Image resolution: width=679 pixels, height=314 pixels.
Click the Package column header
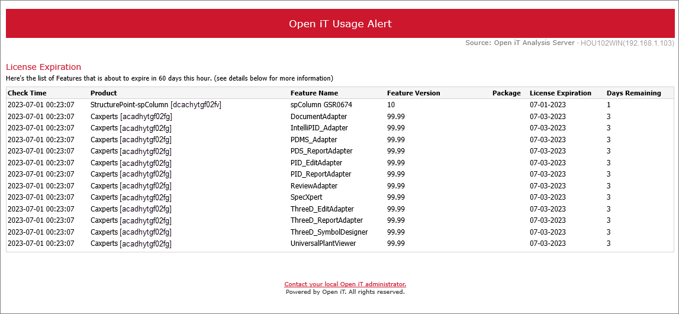coord(507,93)
